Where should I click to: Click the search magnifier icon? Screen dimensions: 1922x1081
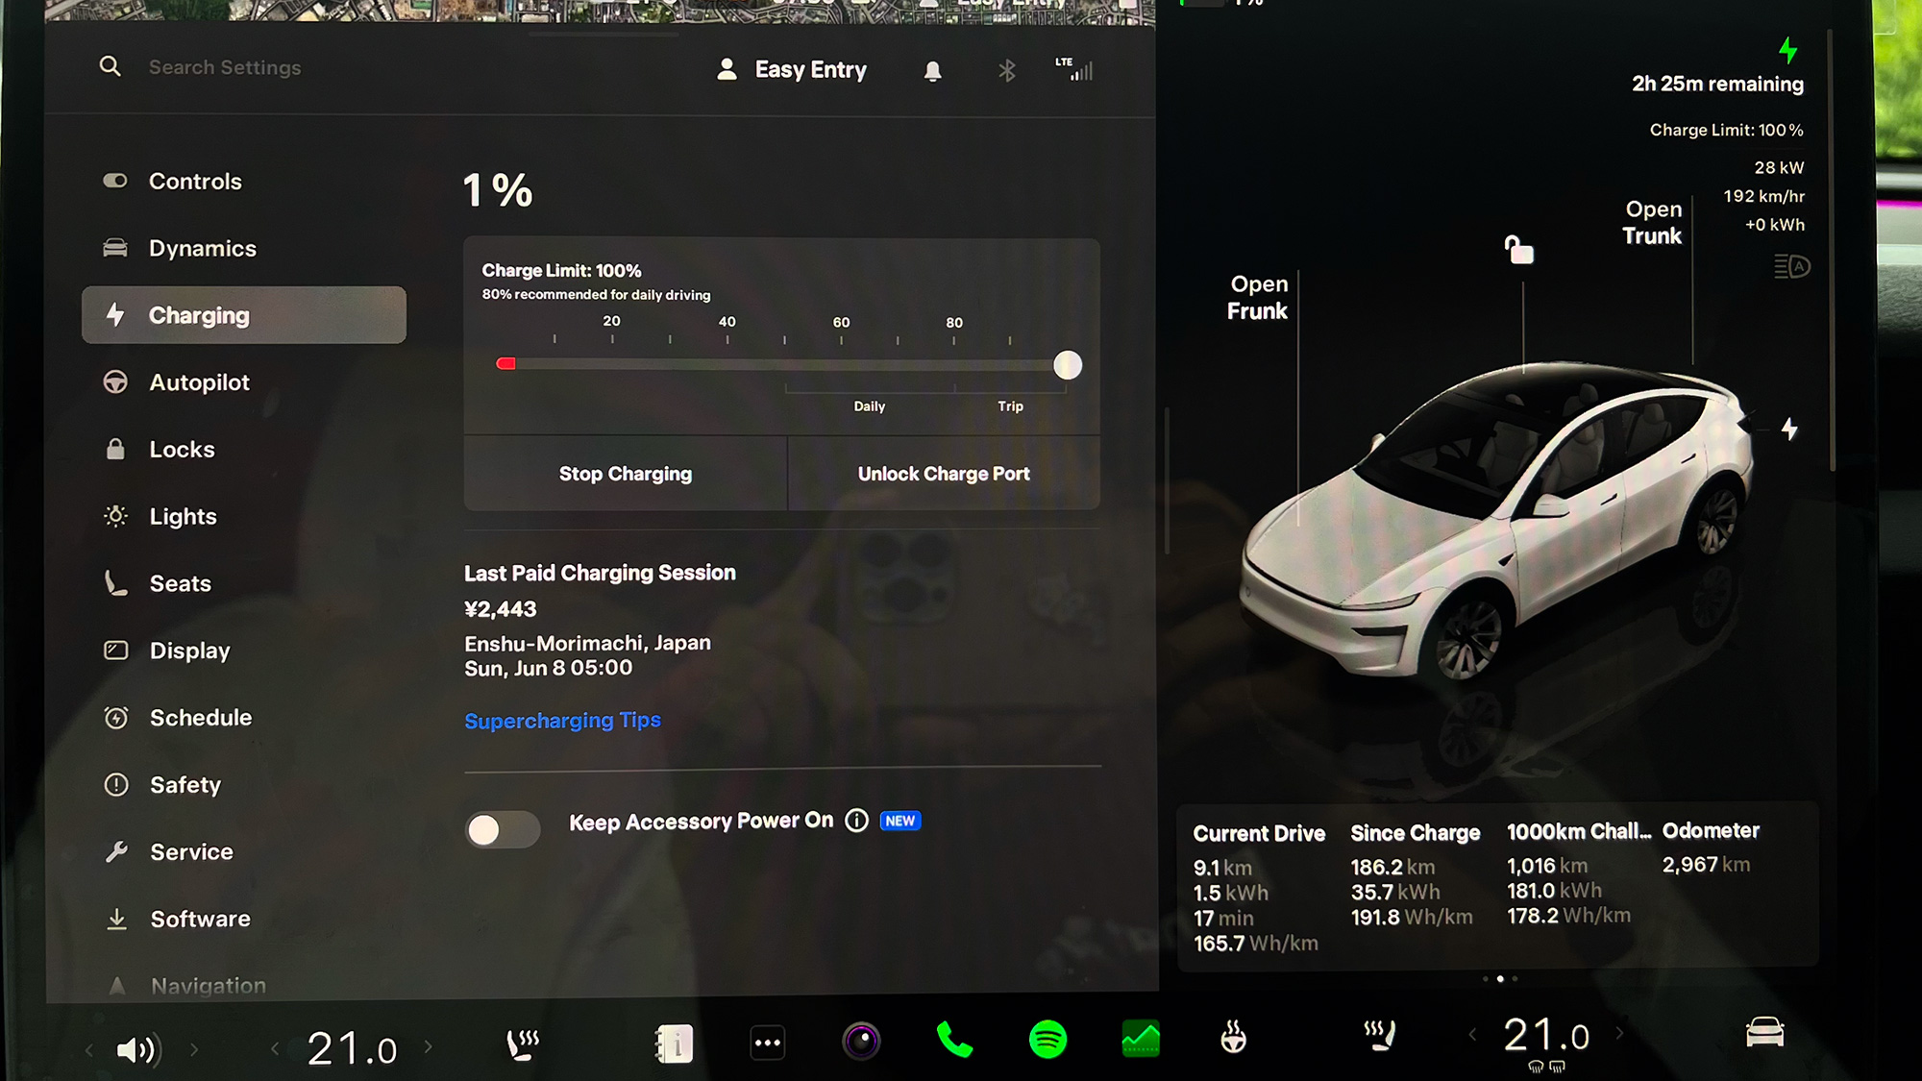point(111,66)
